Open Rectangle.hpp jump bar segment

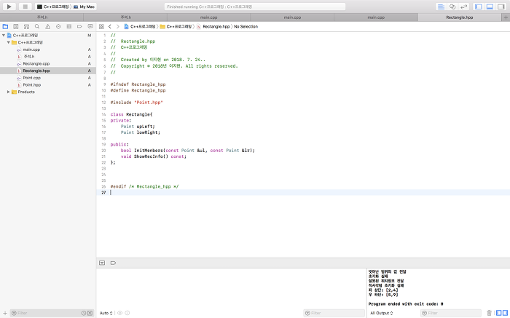(x=213, y=27)
